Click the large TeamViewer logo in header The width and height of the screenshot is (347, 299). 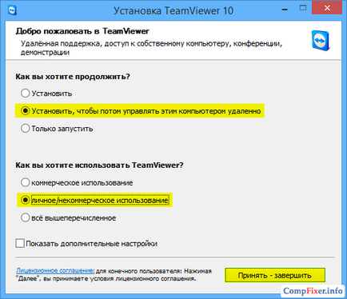pos(321,41)
